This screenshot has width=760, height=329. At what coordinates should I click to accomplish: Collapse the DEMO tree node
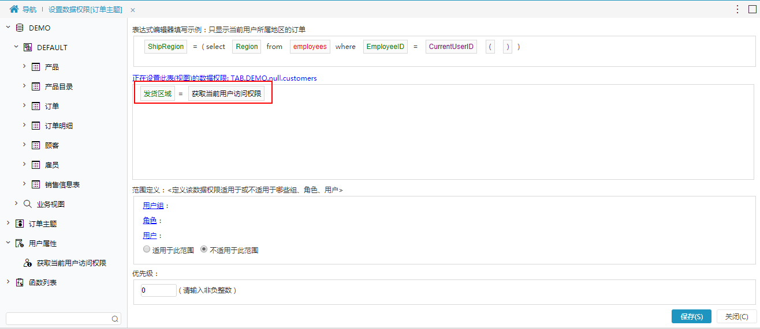[x=8, y=28]
